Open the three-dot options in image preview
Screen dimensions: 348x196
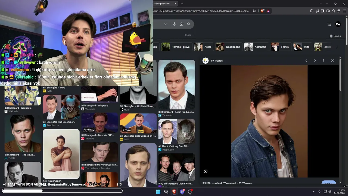point(324,61)
